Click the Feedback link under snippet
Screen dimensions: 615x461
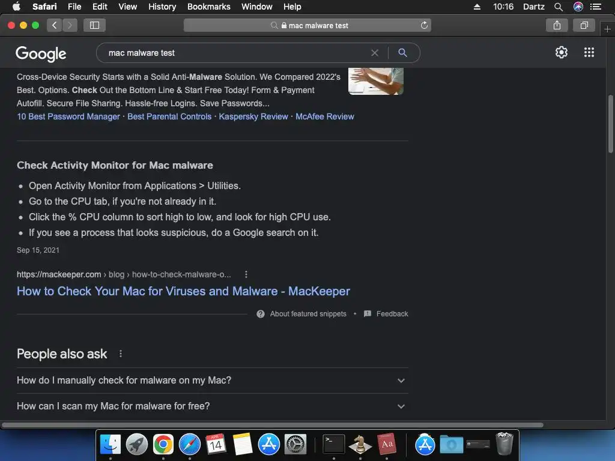[x=392, y=313]
